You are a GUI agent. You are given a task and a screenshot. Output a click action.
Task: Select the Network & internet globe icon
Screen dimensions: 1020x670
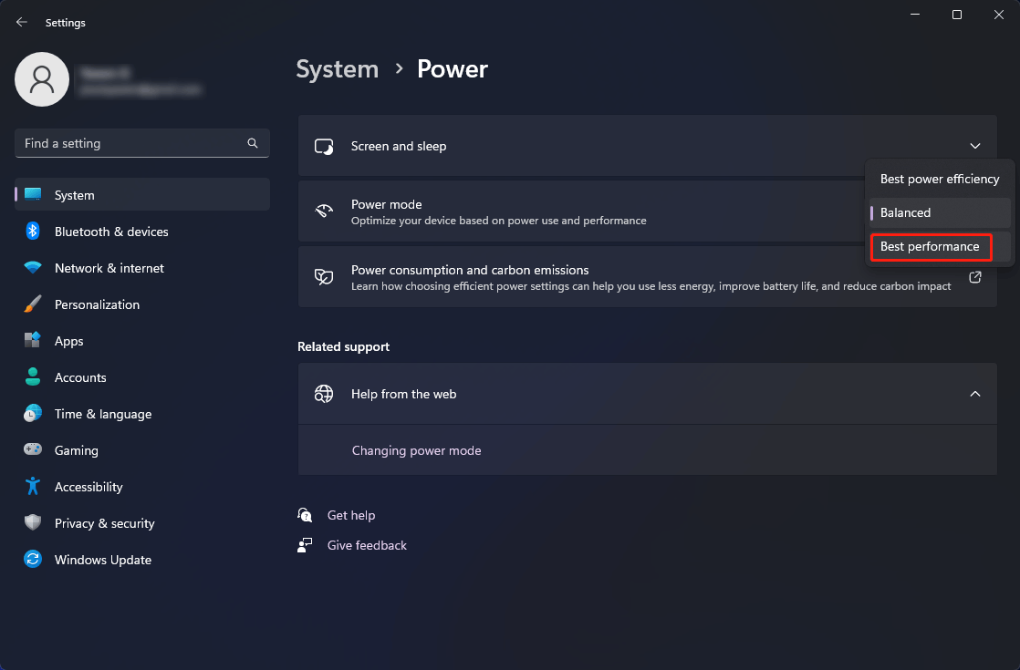point(33,268)
